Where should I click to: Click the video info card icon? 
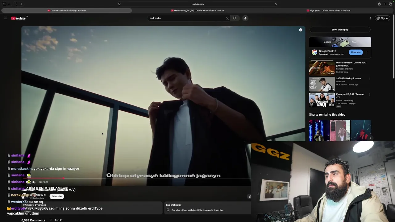[x=301, y=30]
